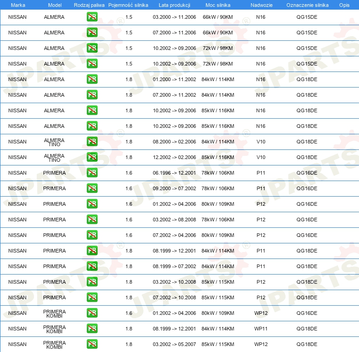Select the date cell '03.2002 -> 10.2008'
The image size is (359, 352).
pos(174,282)
